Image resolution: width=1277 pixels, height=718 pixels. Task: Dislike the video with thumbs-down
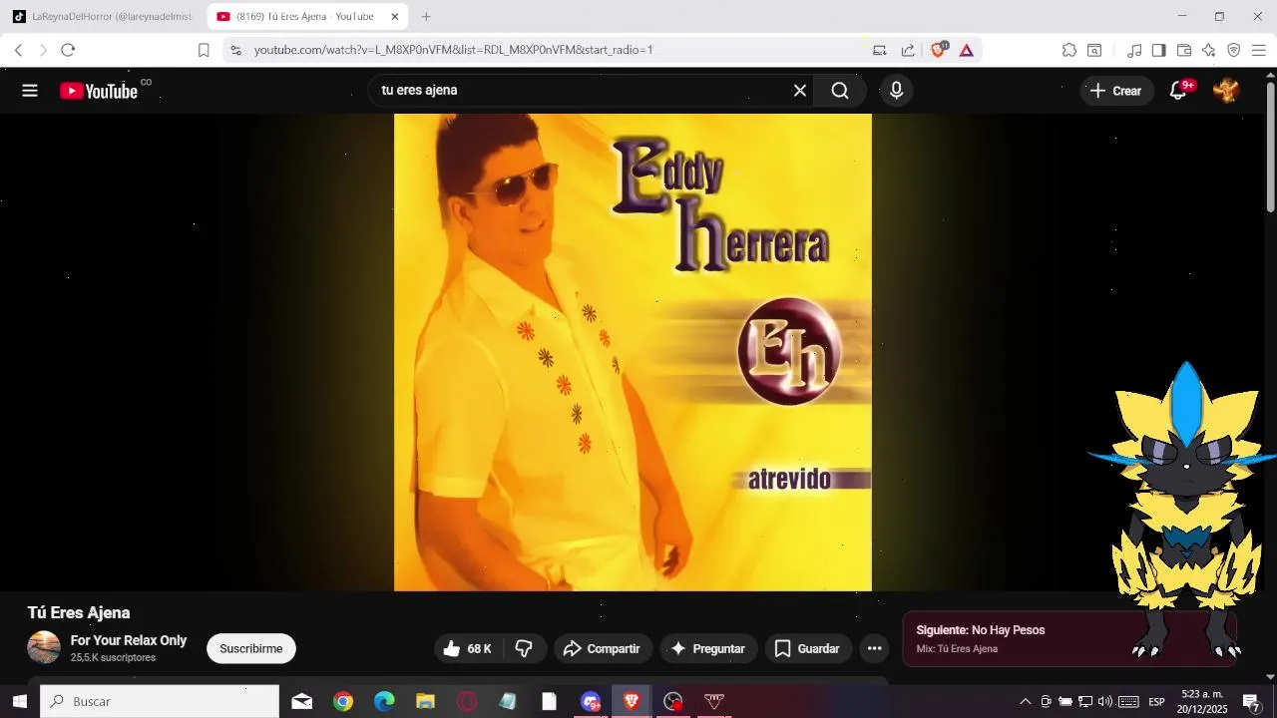pyautogui.click(x=524, y=649)
